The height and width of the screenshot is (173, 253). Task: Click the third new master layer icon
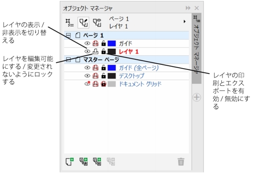tap(97, 161)
